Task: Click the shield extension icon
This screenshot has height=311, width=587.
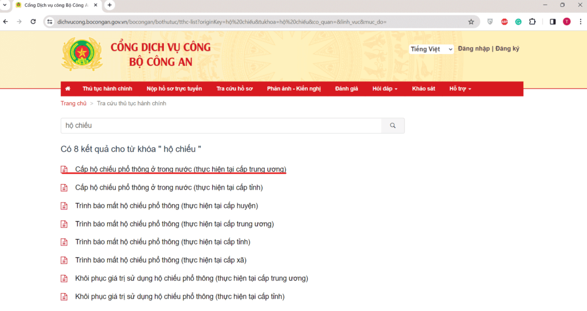Action: click(490, 22)
